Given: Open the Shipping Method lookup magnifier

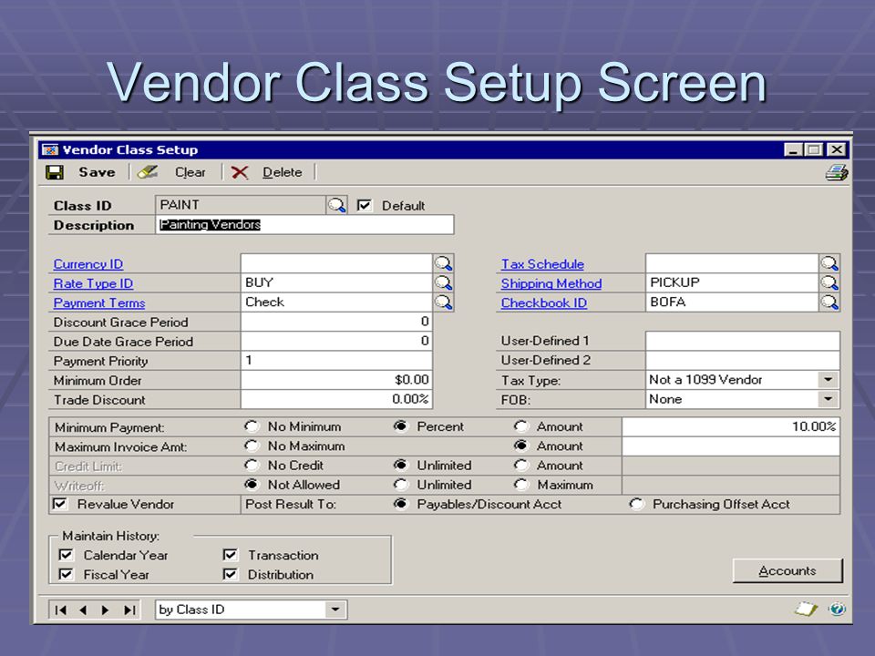Looking at the screenshot, I should click(x=829, y=282).
